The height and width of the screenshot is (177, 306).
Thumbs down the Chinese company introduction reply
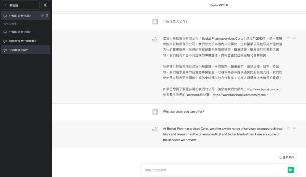coord(294,38)
